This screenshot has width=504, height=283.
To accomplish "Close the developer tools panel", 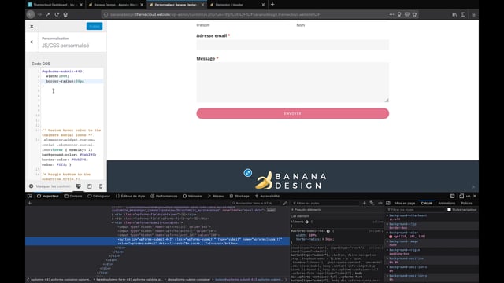I will (475, 196).
